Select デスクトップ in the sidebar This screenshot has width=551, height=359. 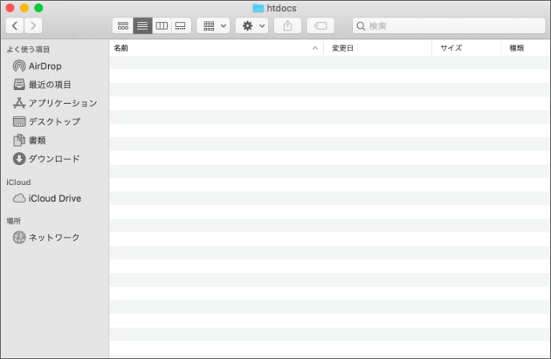[x=54, y=121]
